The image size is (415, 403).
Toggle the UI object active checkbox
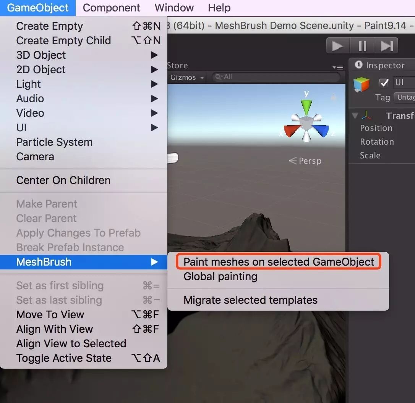[384, 83]
